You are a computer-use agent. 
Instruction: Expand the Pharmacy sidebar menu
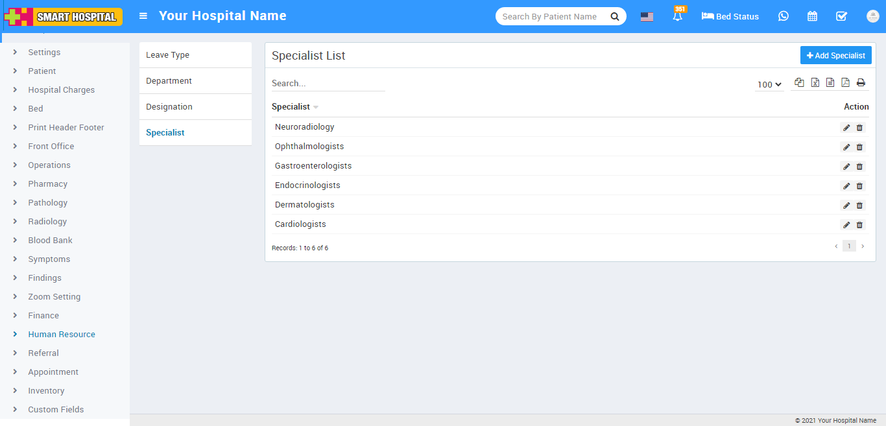coord(47,184)
